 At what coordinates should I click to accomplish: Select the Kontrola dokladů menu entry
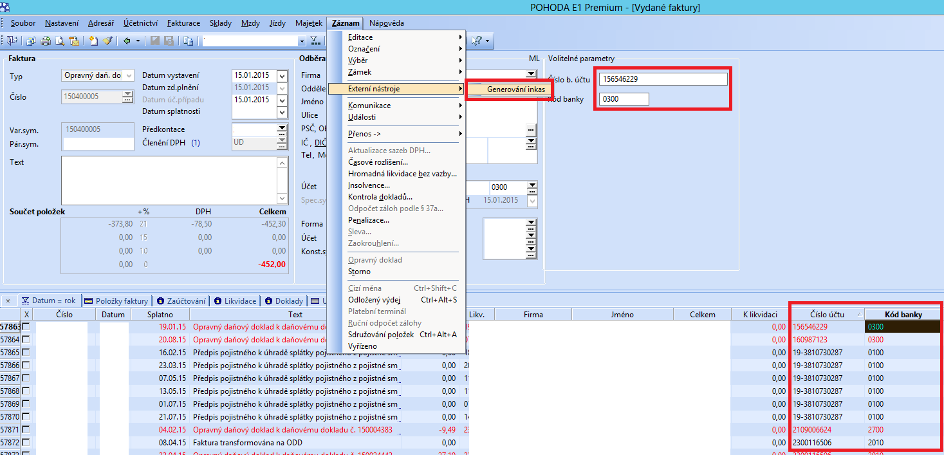click(x=396, y=197)
